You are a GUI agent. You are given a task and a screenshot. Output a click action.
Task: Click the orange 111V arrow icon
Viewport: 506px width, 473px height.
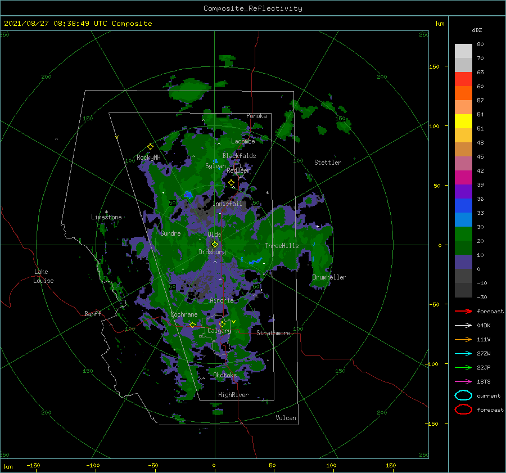463,339
